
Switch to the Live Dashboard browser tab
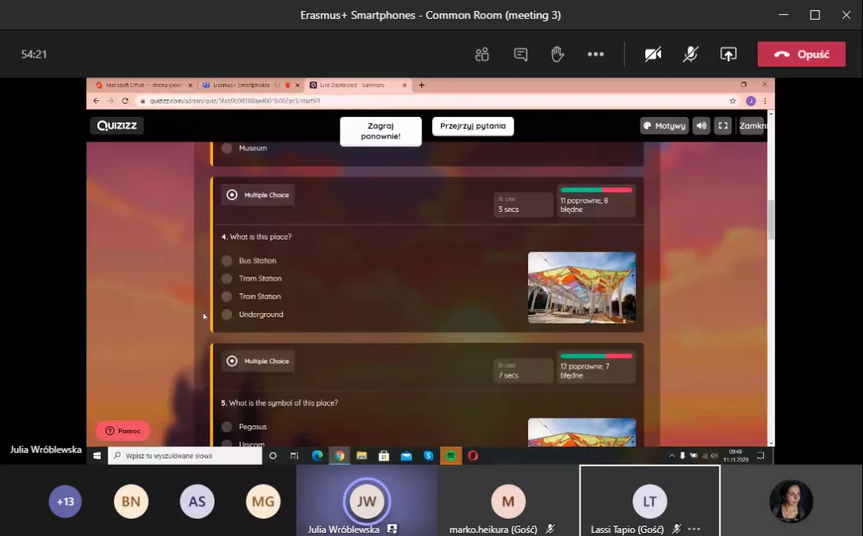[x=358, y=85]
